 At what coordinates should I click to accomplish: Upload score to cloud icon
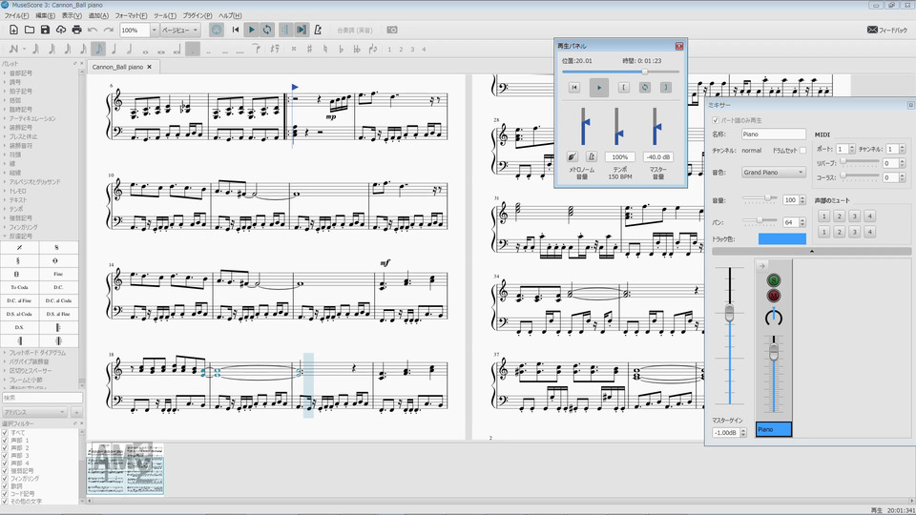click(61, 30)
